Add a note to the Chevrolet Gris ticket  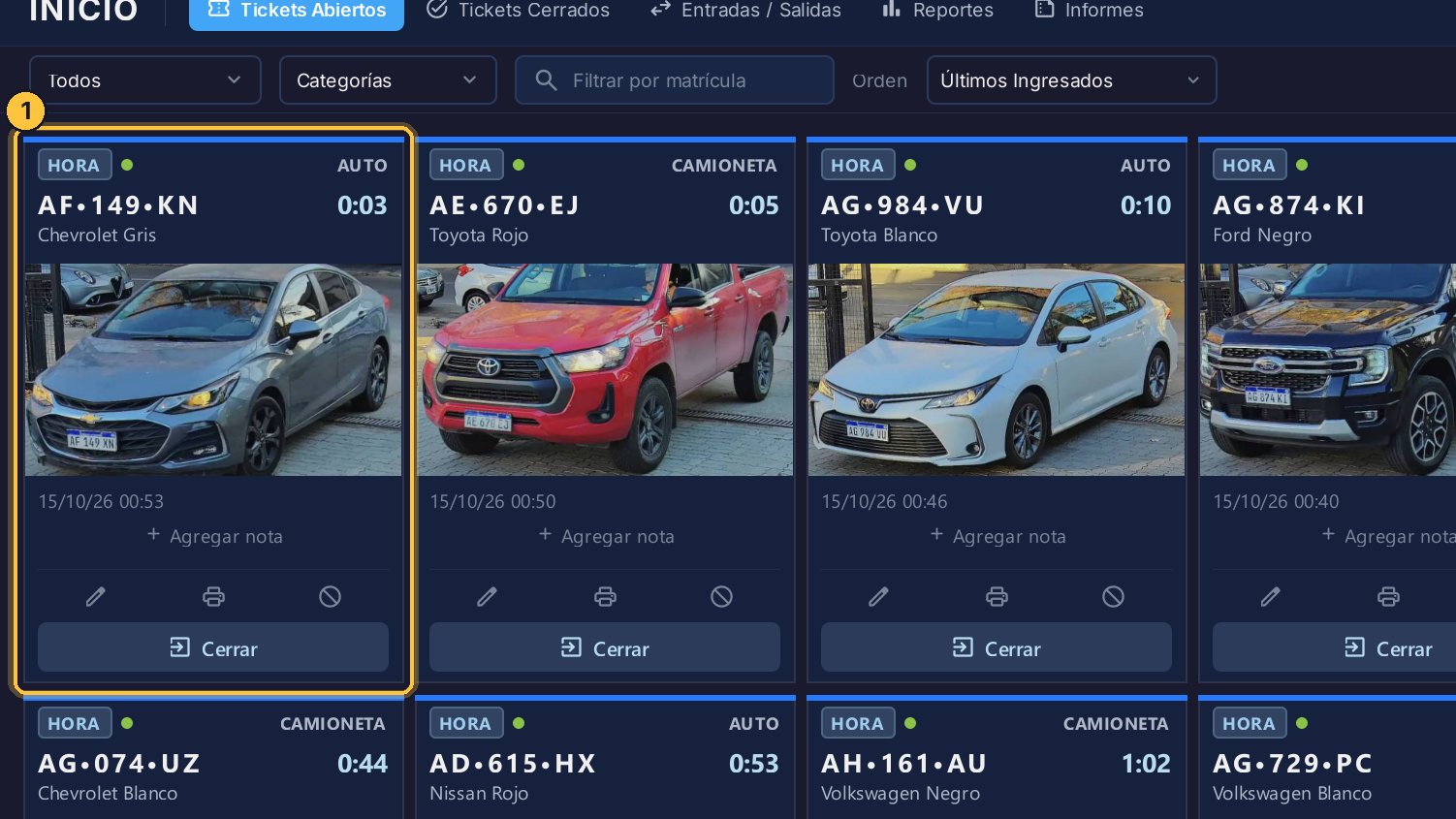tap(214, 536)
